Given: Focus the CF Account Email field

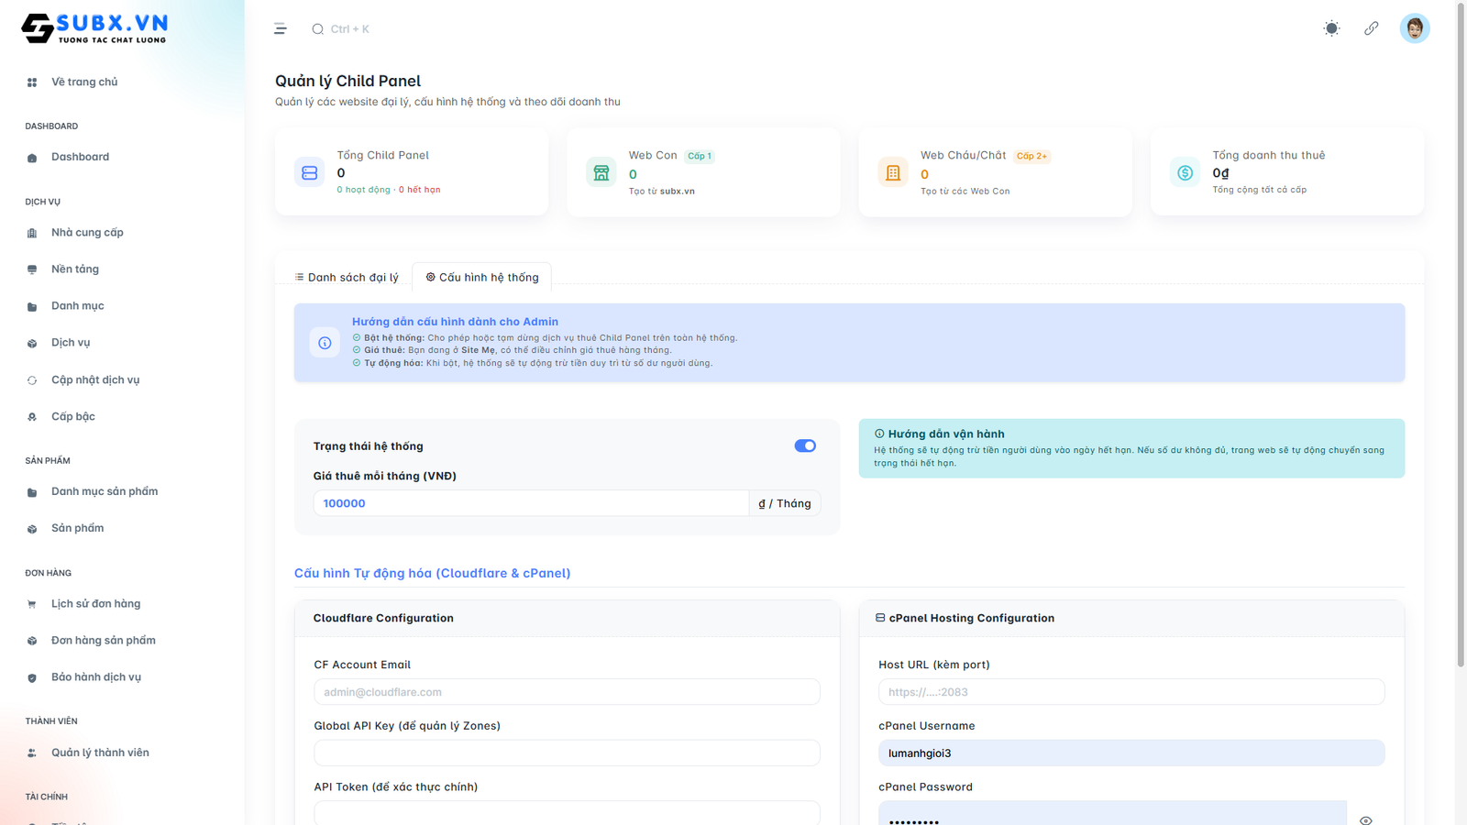Looking at the screenshot, I should click(567, 692).
